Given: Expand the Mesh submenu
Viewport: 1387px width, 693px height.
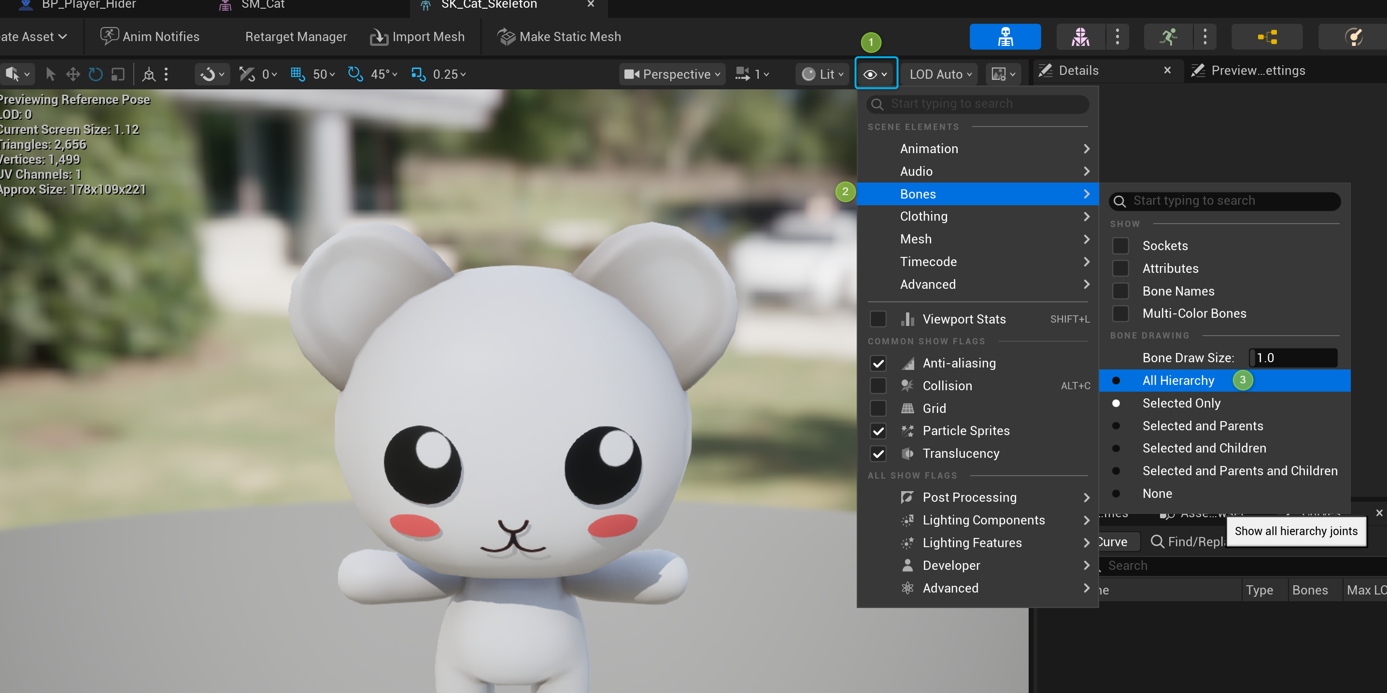Looking at the screenshot, I should [x=977, y=239].
